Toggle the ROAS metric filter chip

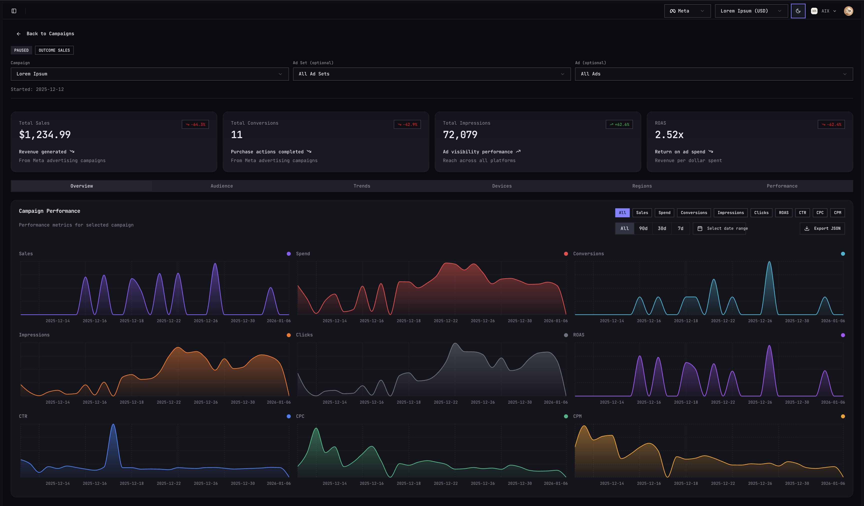[784, 212]
